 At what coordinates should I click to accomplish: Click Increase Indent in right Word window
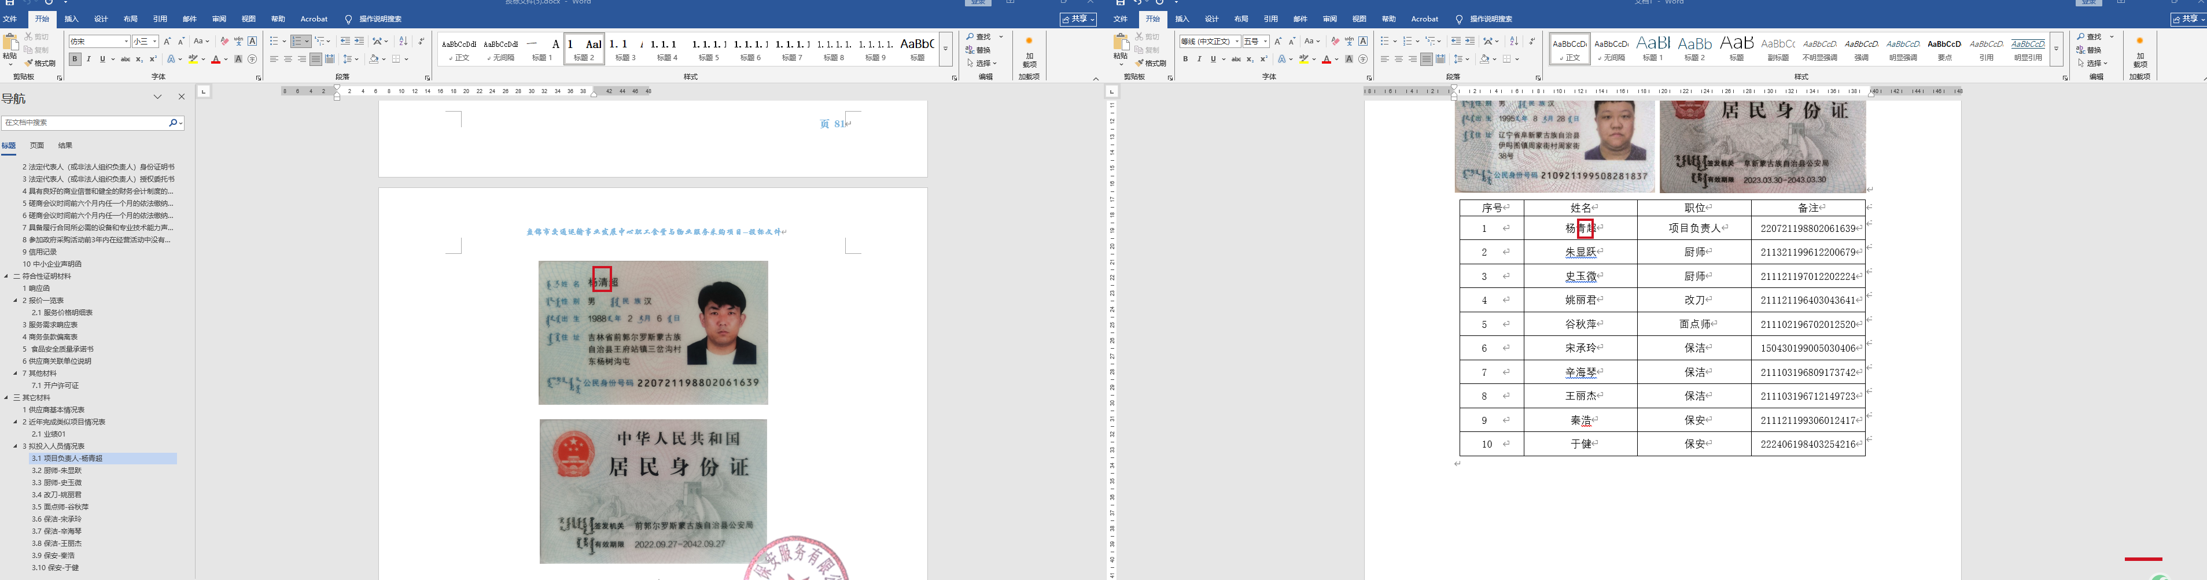point(1469,41)
